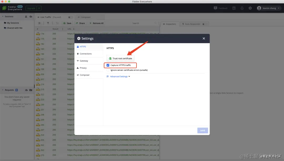Open the help question mark icon
The width and height of the screenshot is (284, 161).
click(x=234, y=8)
